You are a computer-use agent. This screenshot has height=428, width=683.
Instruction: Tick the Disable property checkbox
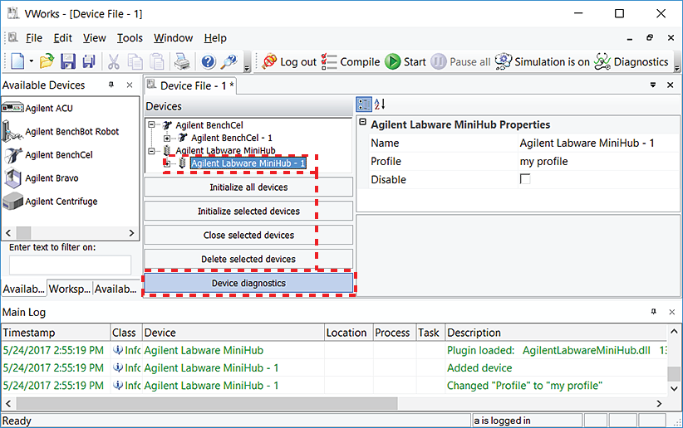click(x=525, y=179)
